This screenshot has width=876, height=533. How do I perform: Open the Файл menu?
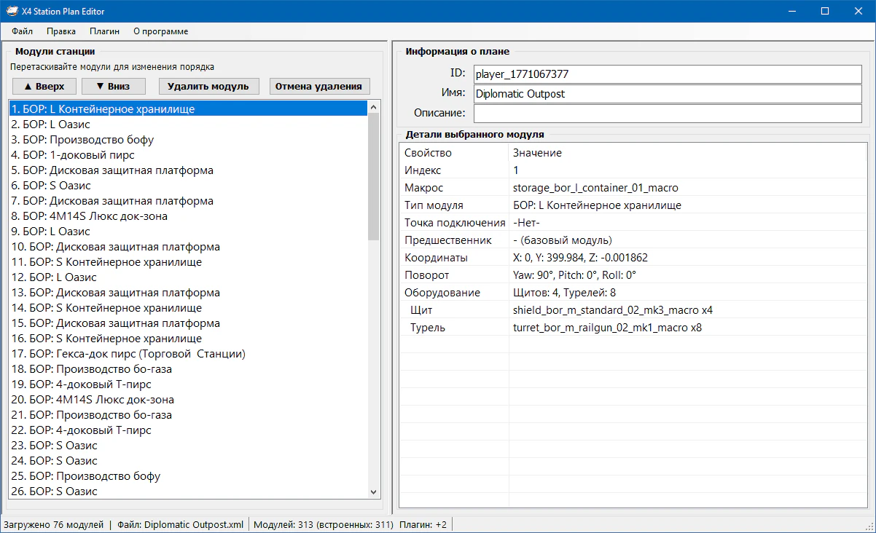point(22,31)
